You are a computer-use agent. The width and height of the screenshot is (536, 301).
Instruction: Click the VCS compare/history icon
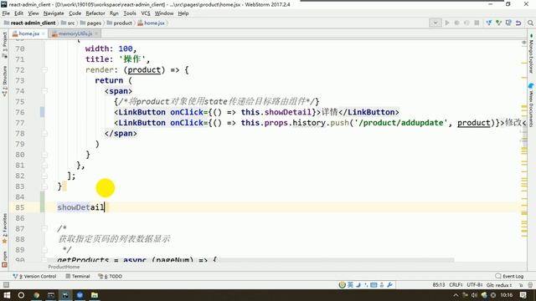pyautogui.click(x=508, y=23)
